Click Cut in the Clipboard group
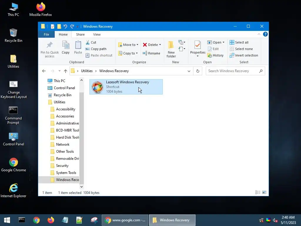The height and width of the screenshot is (226, 301). [91, 42]
